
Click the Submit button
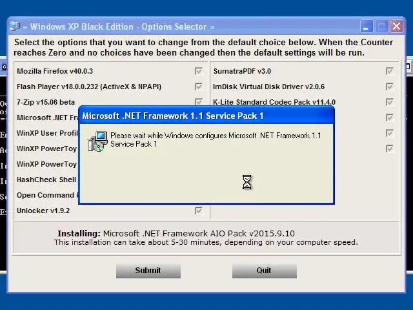(148, 271)
